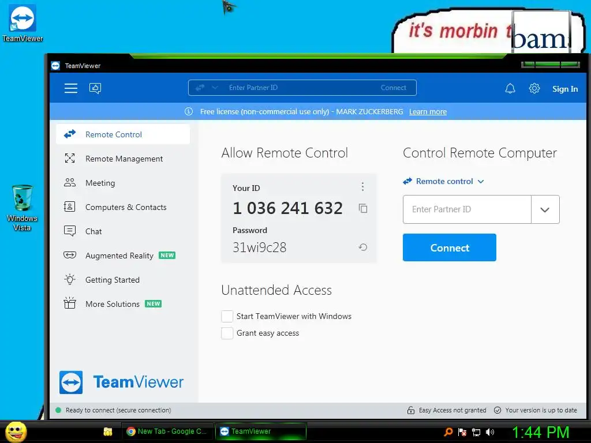Open More Solutions section
Viewport: 591px width, 443px height.
123,303
